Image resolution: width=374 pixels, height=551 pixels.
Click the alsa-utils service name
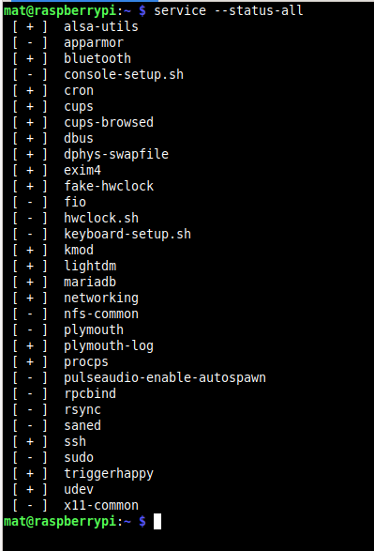tap(101, 26)
